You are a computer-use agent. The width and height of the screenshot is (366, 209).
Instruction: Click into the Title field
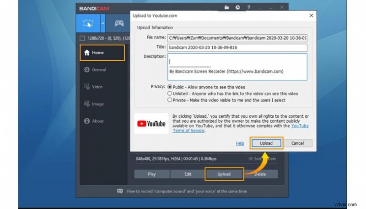237,47
